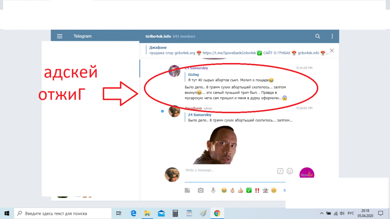390x219 pixels.
Task: Show hidden system tray icons chevron
Action: (322, 213)
